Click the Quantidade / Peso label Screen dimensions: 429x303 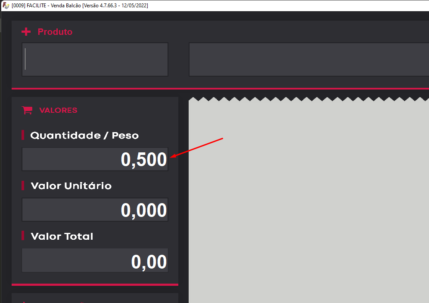[84, 136]
